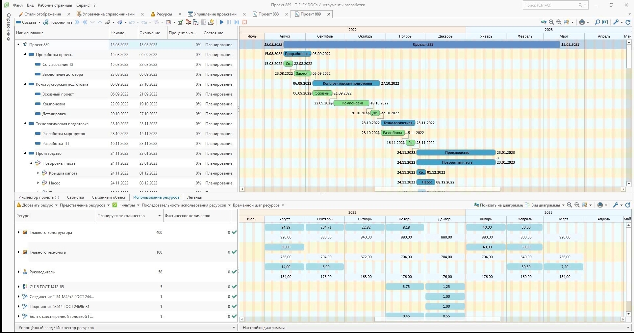
Task: Click the upper Gantt horizontal scrollbar thumb
Action: coord(437,189)
